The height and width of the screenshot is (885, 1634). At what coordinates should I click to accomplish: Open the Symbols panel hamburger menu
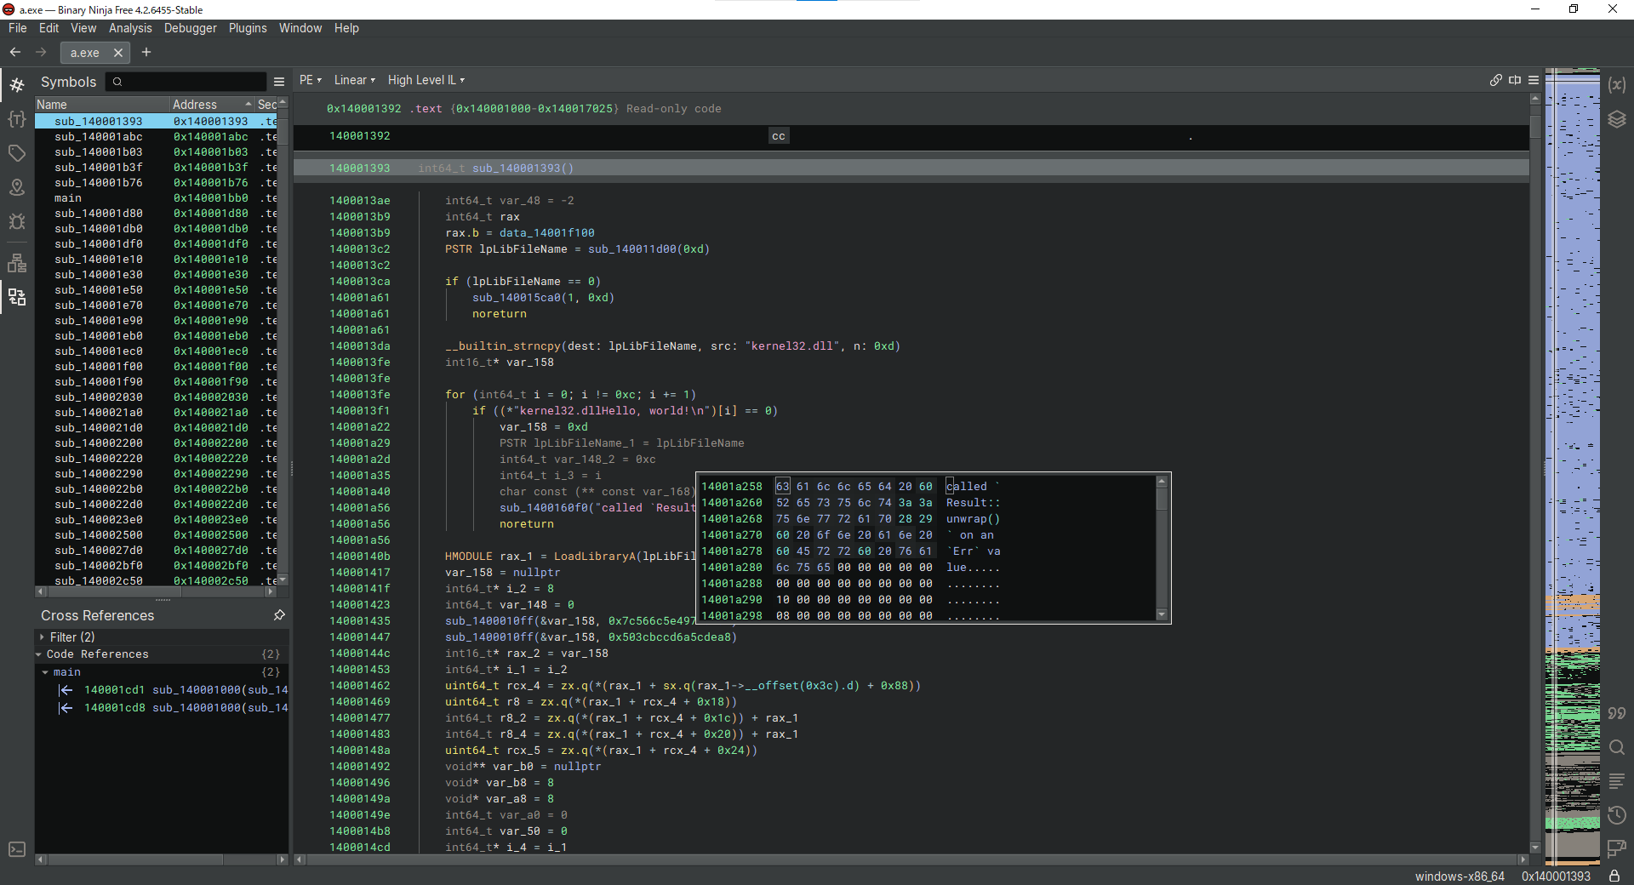[278, 82]
